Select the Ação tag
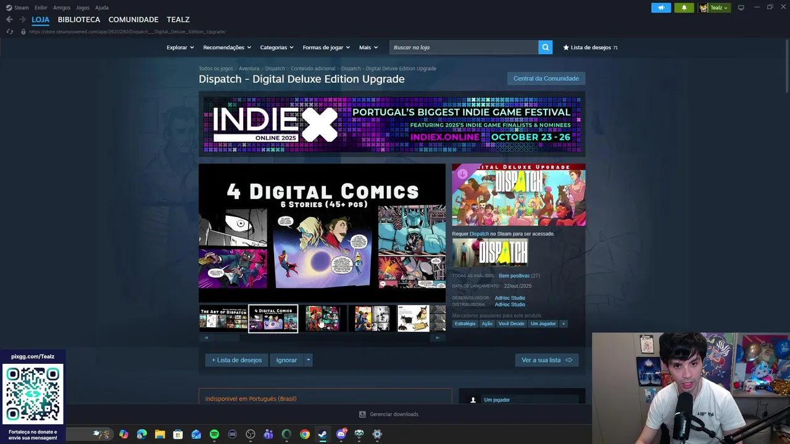790x444 pixels. click(x=487, y=324)
